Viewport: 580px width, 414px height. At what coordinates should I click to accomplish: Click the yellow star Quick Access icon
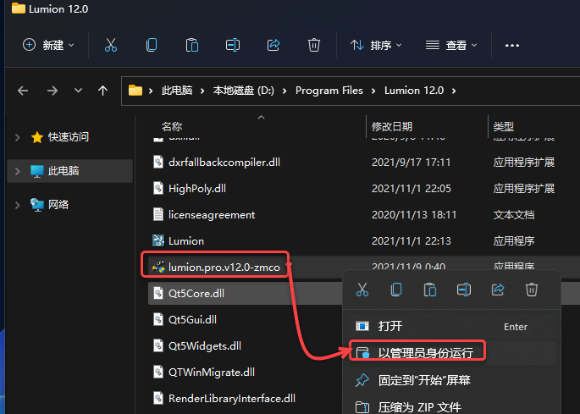click(x=37, y=137)
